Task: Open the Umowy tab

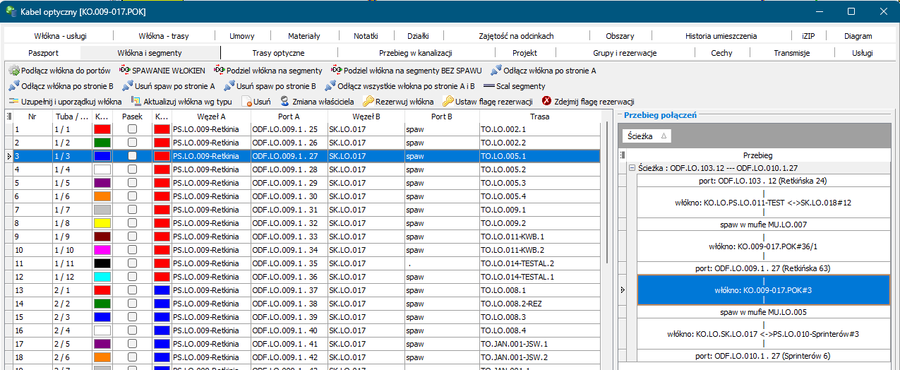Action: [x=242, y=36]
